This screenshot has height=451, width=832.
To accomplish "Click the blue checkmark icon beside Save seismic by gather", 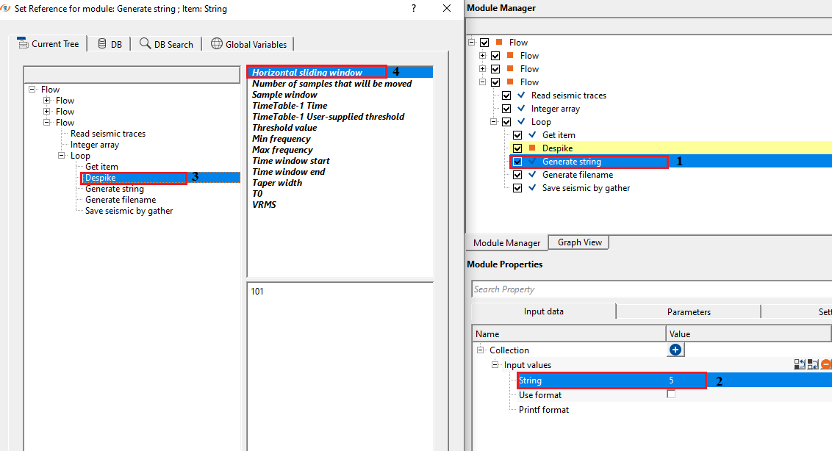I will [532, 188].
